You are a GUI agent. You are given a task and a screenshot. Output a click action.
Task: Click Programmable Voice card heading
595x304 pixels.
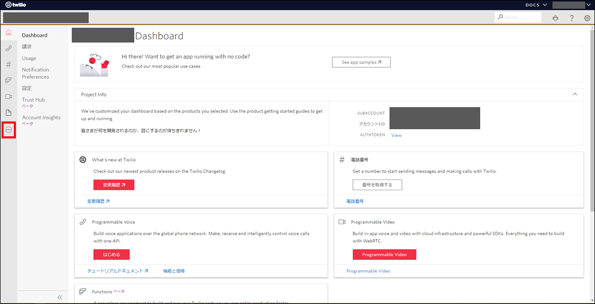click(x=113, y=222)
